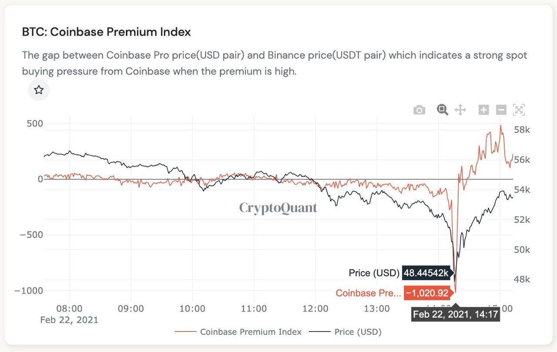Viewport: 557px width, 352px height.
Task: Select the box zoom tool
Action: tap(442, 110)
